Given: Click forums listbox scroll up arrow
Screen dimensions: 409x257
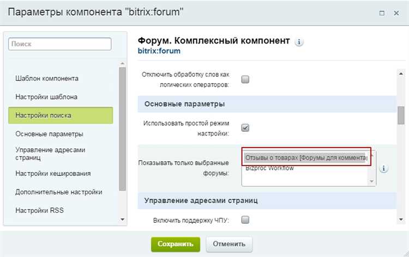Looking at the screenshot, I should (x=372, y=155).
